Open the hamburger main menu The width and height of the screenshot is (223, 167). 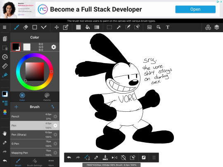tap(5, 27)
